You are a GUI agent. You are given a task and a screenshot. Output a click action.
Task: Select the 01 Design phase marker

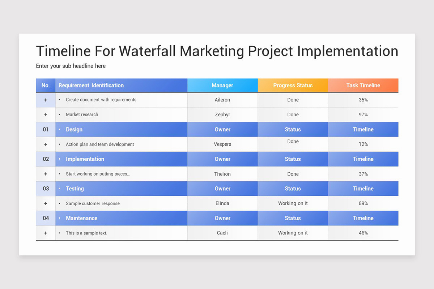46,129
